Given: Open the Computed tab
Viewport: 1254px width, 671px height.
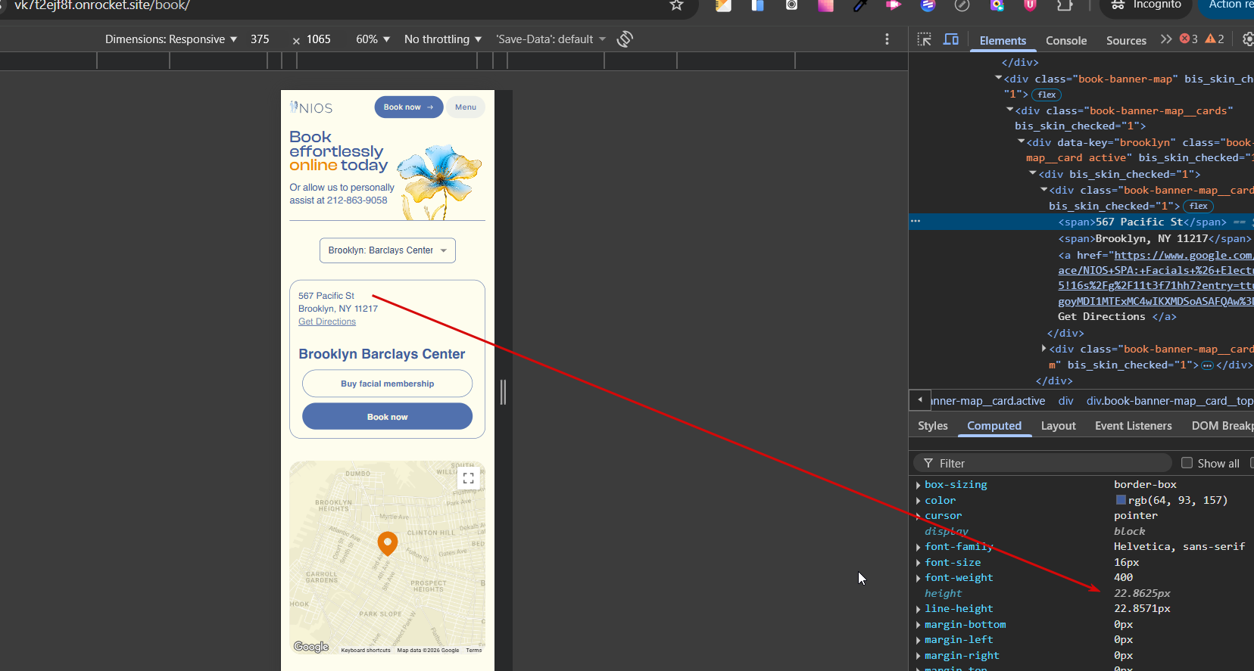Looking at the screenshot, I should tap(994, 426).
